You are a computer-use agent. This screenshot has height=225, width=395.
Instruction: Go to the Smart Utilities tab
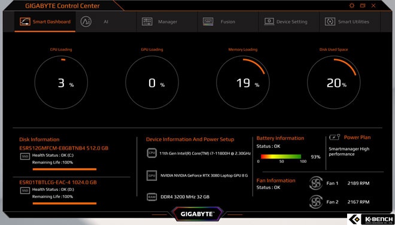(x=350, y=22)
